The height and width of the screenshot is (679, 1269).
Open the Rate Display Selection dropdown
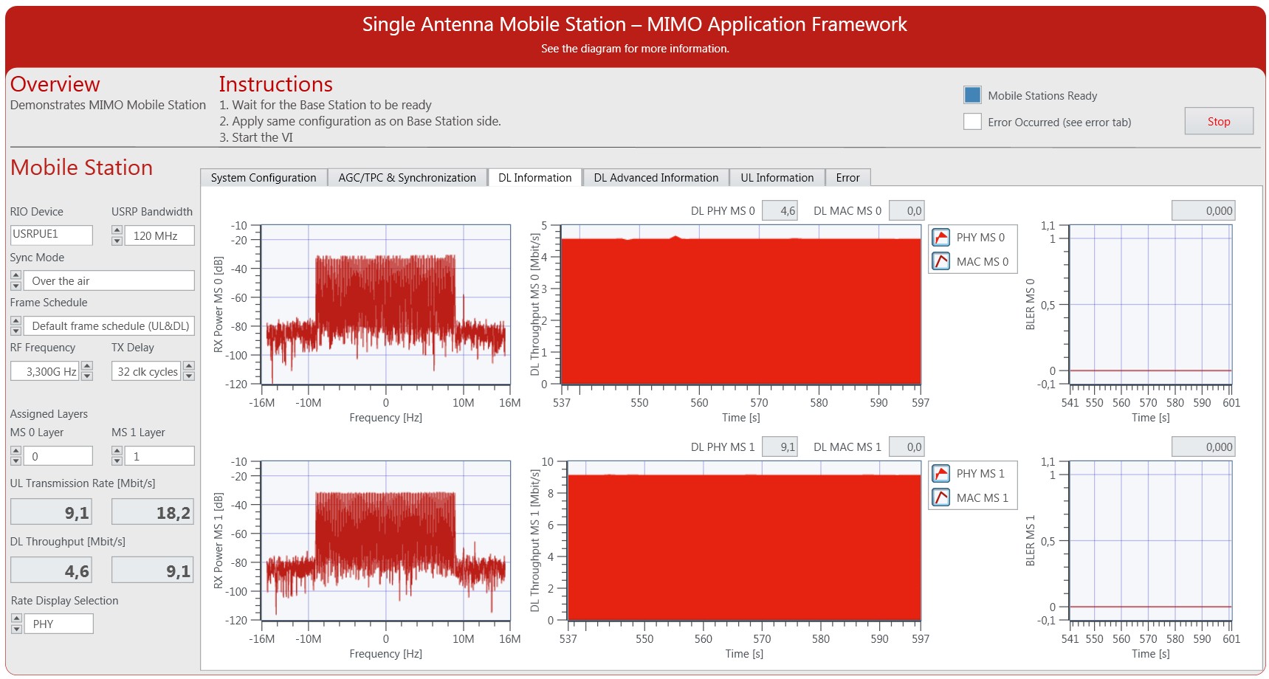pos(59,623)
